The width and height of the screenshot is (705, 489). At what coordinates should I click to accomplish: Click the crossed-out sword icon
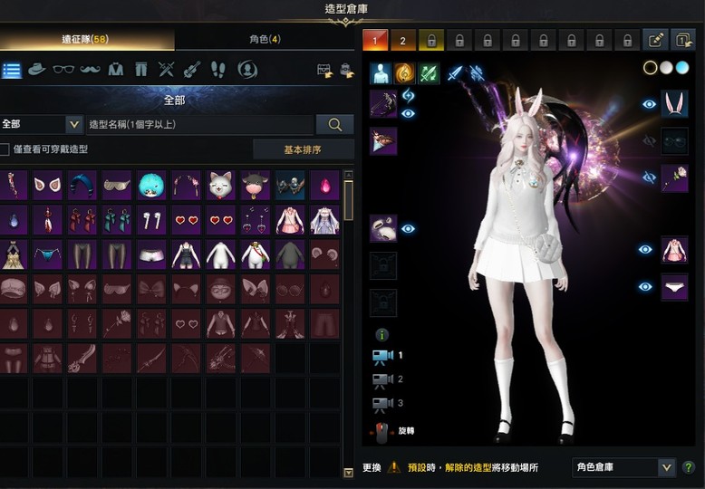click(476, 72)
